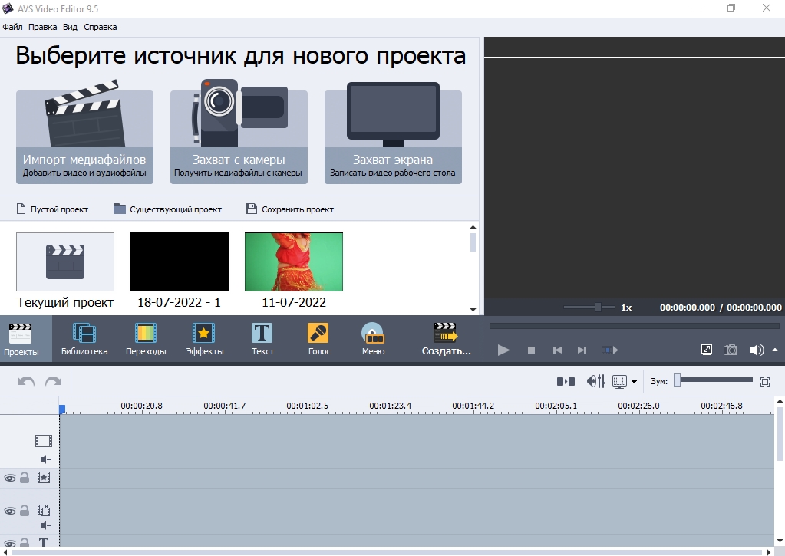Image resolution: width=785 pixels, height=556 pixels.
Task: Open the Файл menu
Action: click(x=12, y=27)
